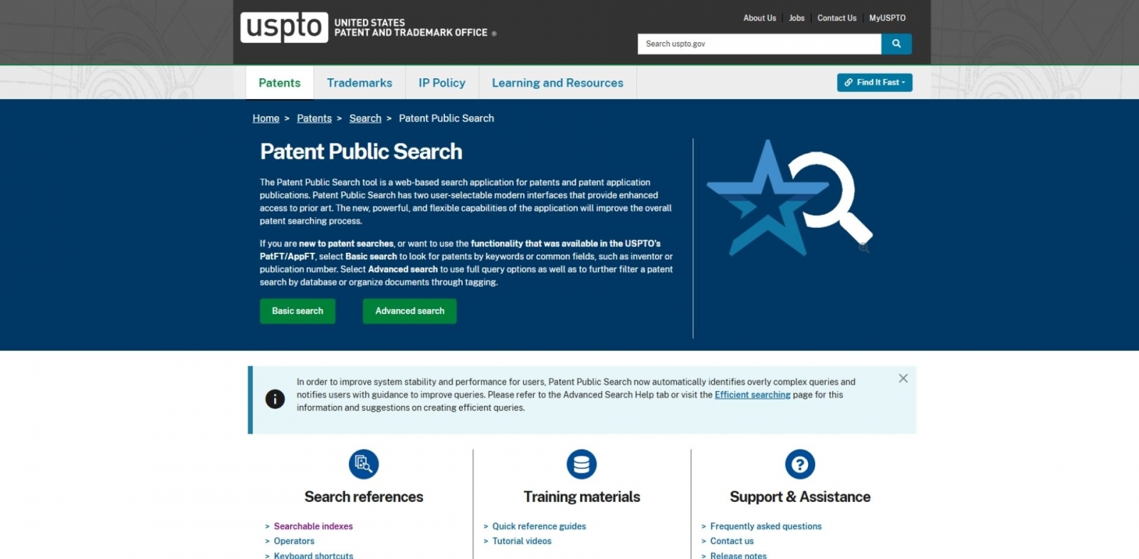Click the Training materials database icon
The height and width of the screenshot is (559, 1139).
[x=582, y=464]
